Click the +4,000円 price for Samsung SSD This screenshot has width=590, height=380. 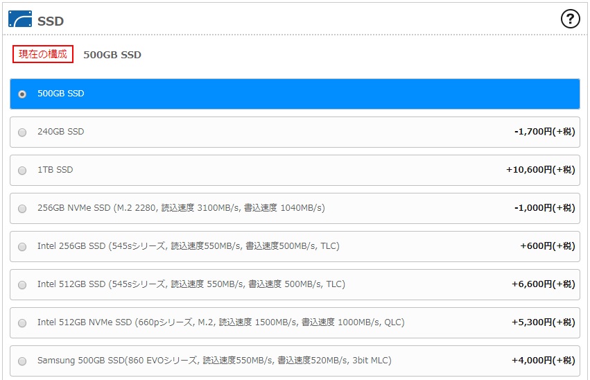pos(543,361)
